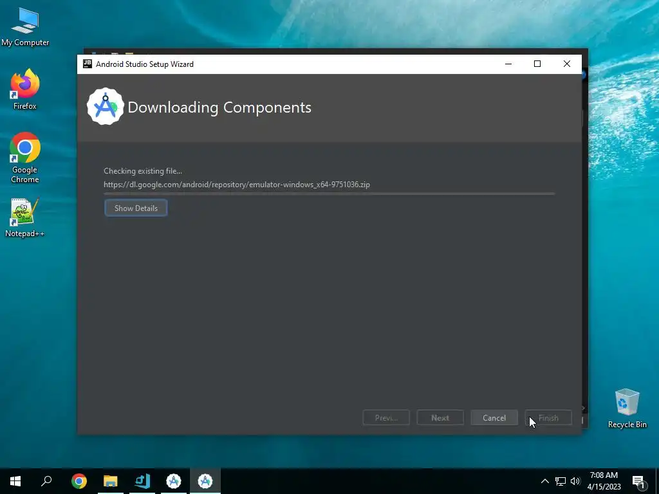Open File Explorer from the taskbar
Screen dimensions: 659x494
point(111,481)
